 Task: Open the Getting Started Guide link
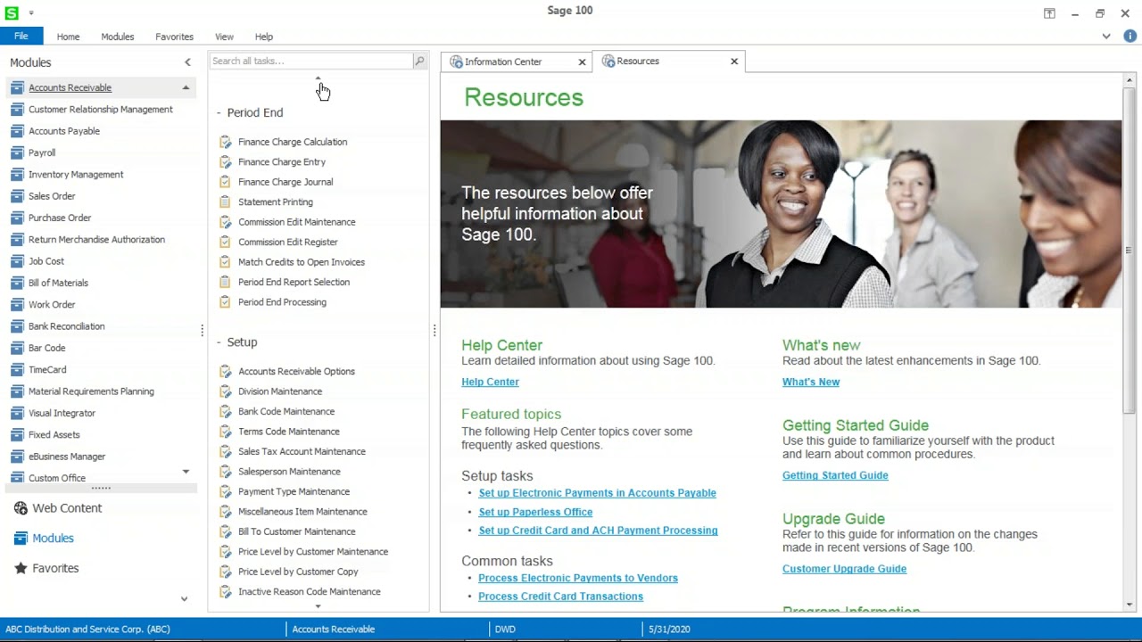[835, 475]
